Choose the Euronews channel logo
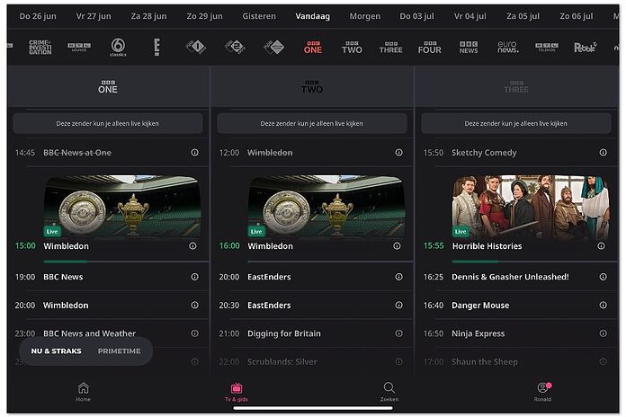Image resolution: width=626 pixels, height=417 pixels. tap(508, 47)
